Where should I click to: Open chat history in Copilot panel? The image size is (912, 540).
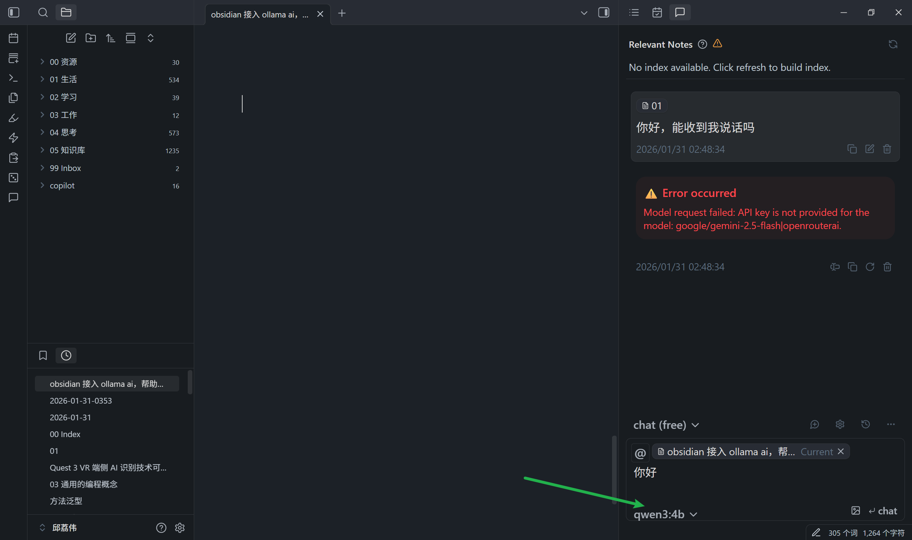pos(865,424)
